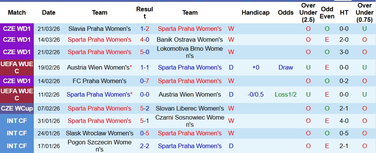Click the Czarni Sosnowiec Women's team name
The height and width of the screenshot is (153, 376).
(190, 121)
